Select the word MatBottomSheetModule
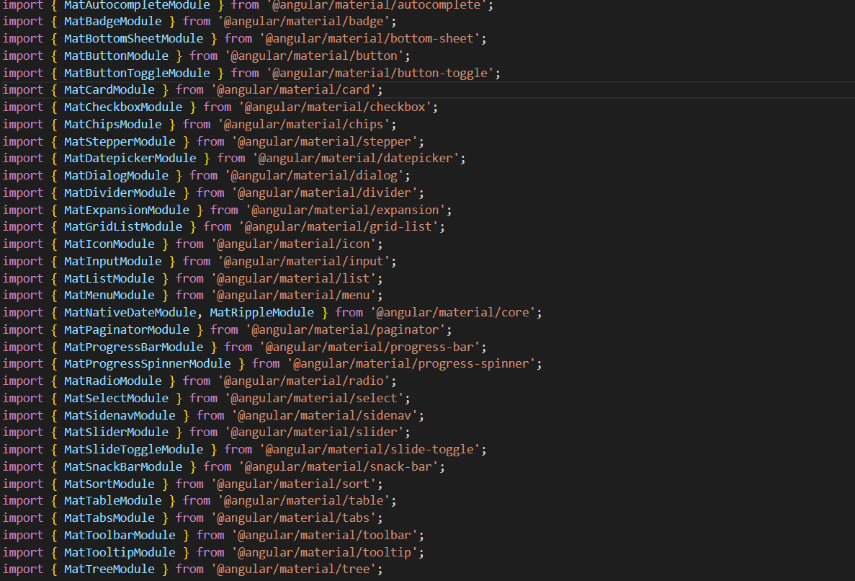This screenshot has width=855, height=581. point(133,38)
